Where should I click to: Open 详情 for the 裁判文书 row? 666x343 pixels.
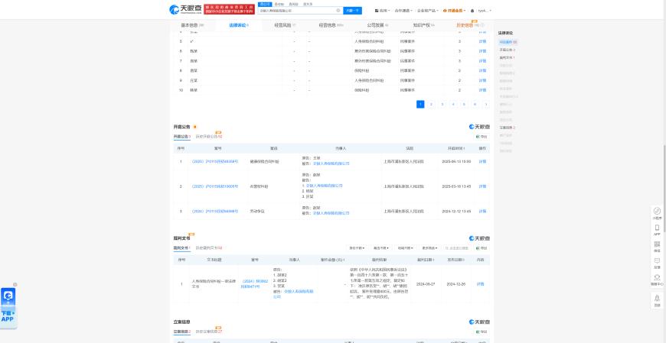pos(481,284)
